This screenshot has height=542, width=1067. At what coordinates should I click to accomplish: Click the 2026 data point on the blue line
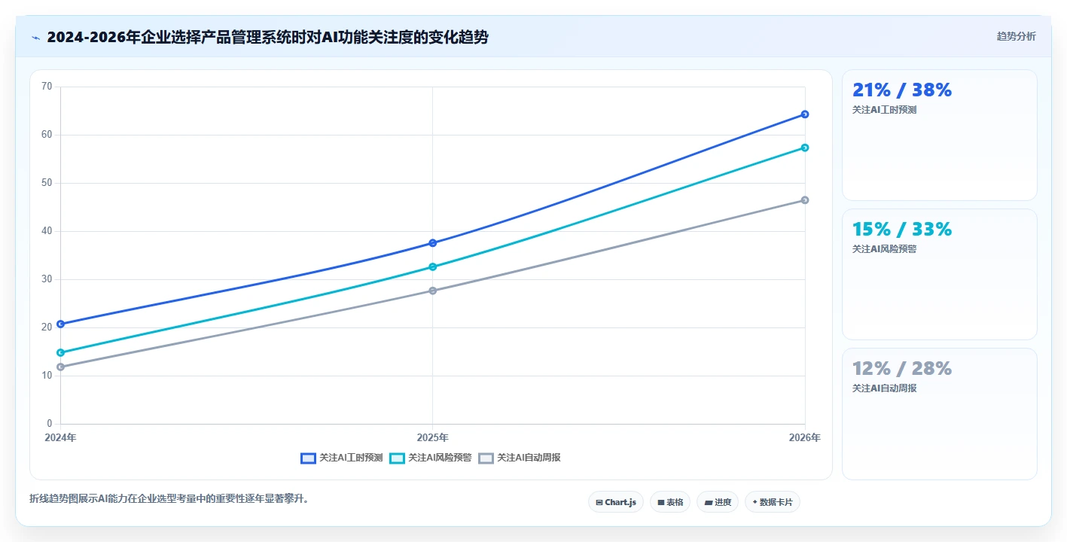pyautogui.click(x=805, y=114)
